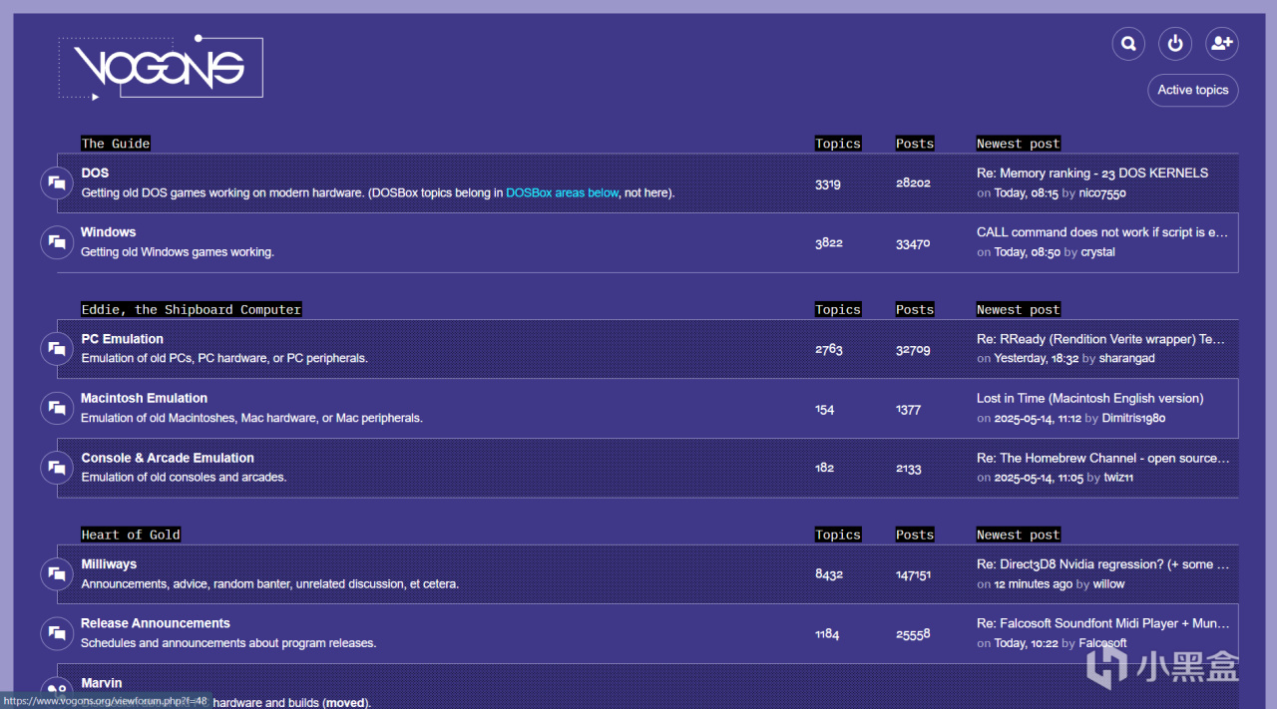
Task: Click Console & Arcade posts count 2133
Action: click(x=909, y=468)
